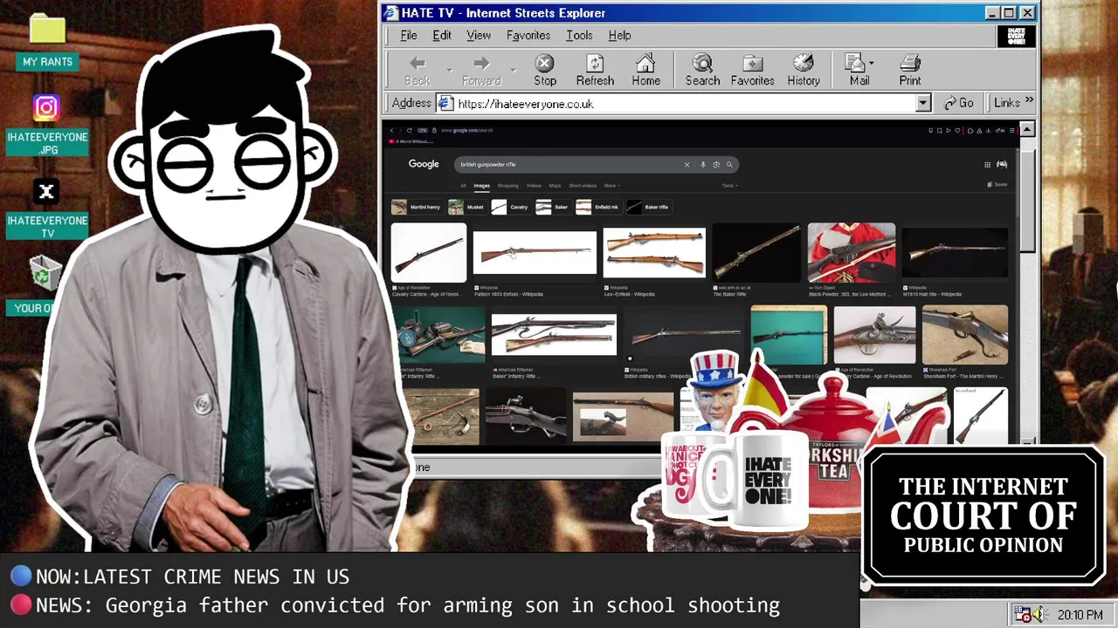Click the Back arrow button

pos(418,70)
